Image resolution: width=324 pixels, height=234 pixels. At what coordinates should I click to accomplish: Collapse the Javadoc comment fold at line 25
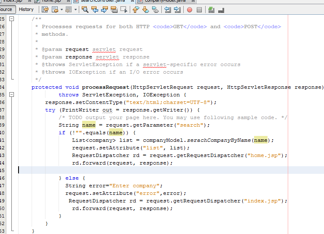click(12, 19)
